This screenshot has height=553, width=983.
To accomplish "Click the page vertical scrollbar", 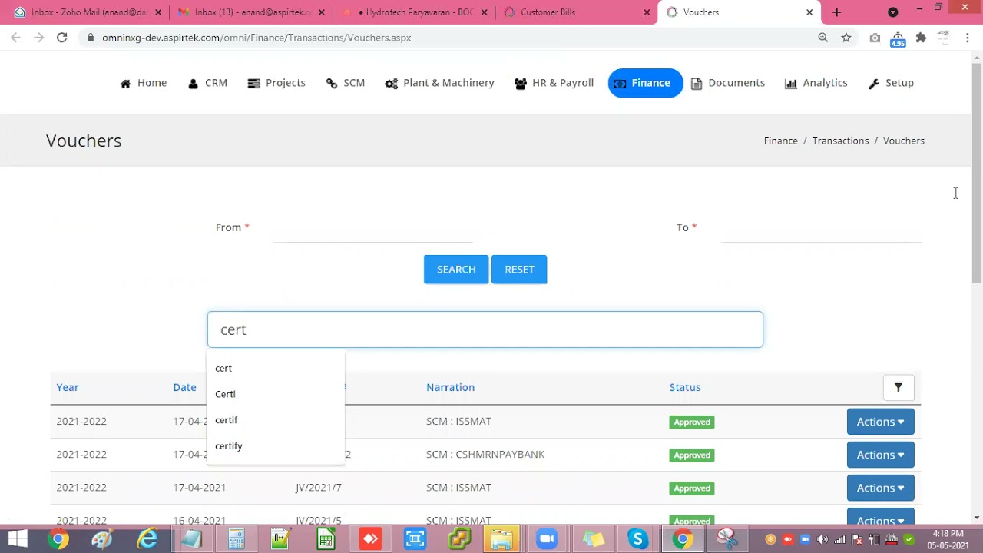I will (977, 173).
